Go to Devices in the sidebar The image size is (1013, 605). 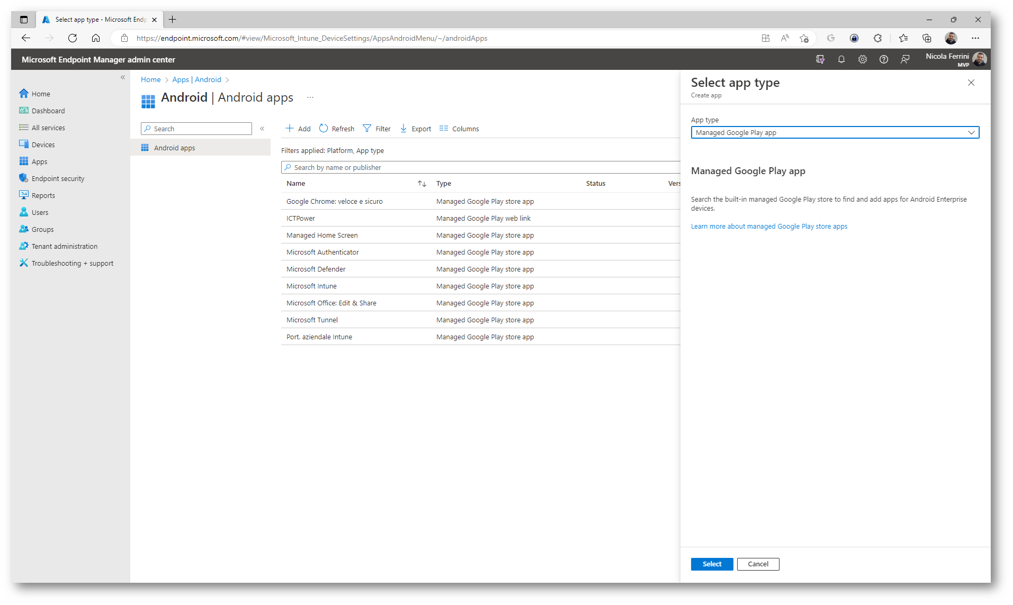37,145
